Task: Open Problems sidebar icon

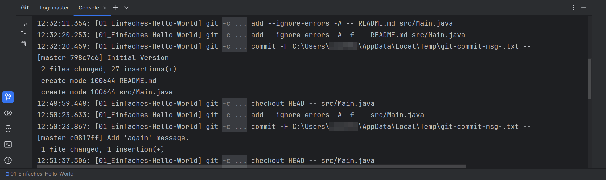Action: pyautogui.click(x=8, y=160)
